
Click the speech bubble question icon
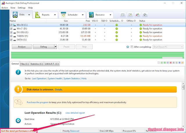[18, 102]
